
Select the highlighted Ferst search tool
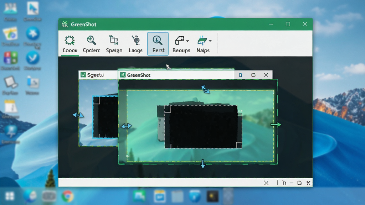(158, 44)
